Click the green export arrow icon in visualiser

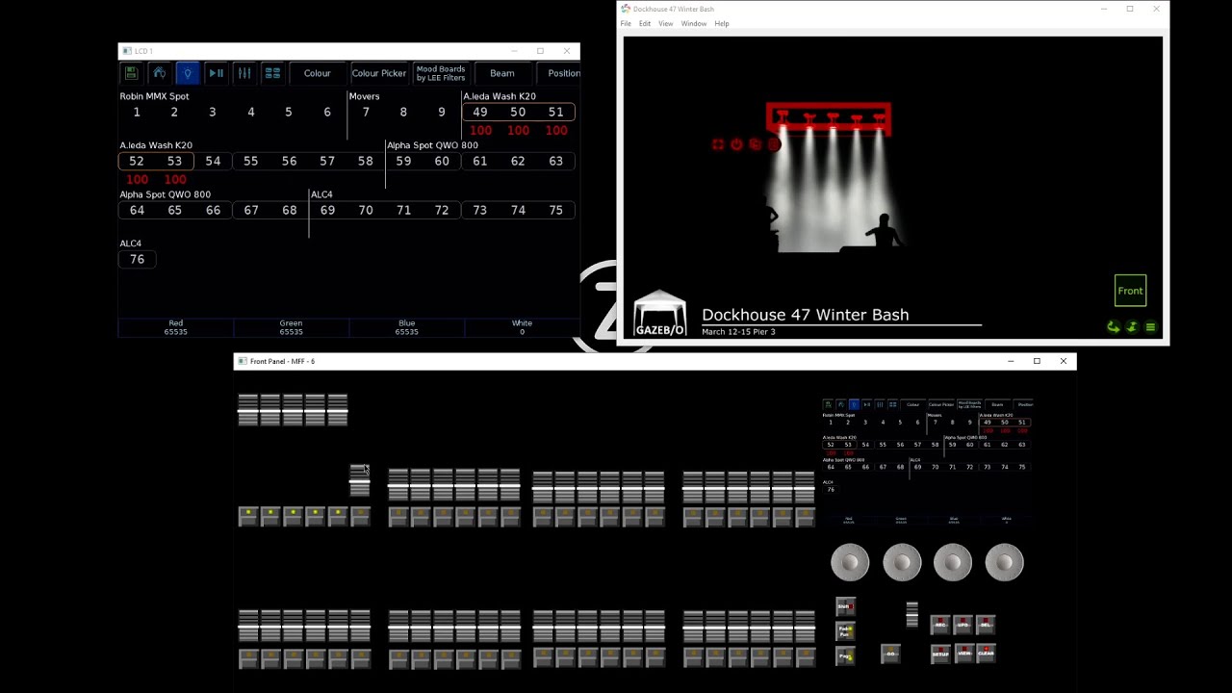(1132, 327)
